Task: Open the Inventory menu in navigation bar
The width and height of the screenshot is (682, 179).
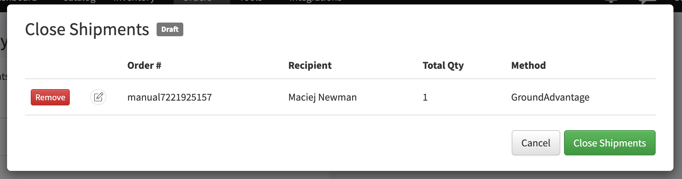Action: (x=134, y=1)
